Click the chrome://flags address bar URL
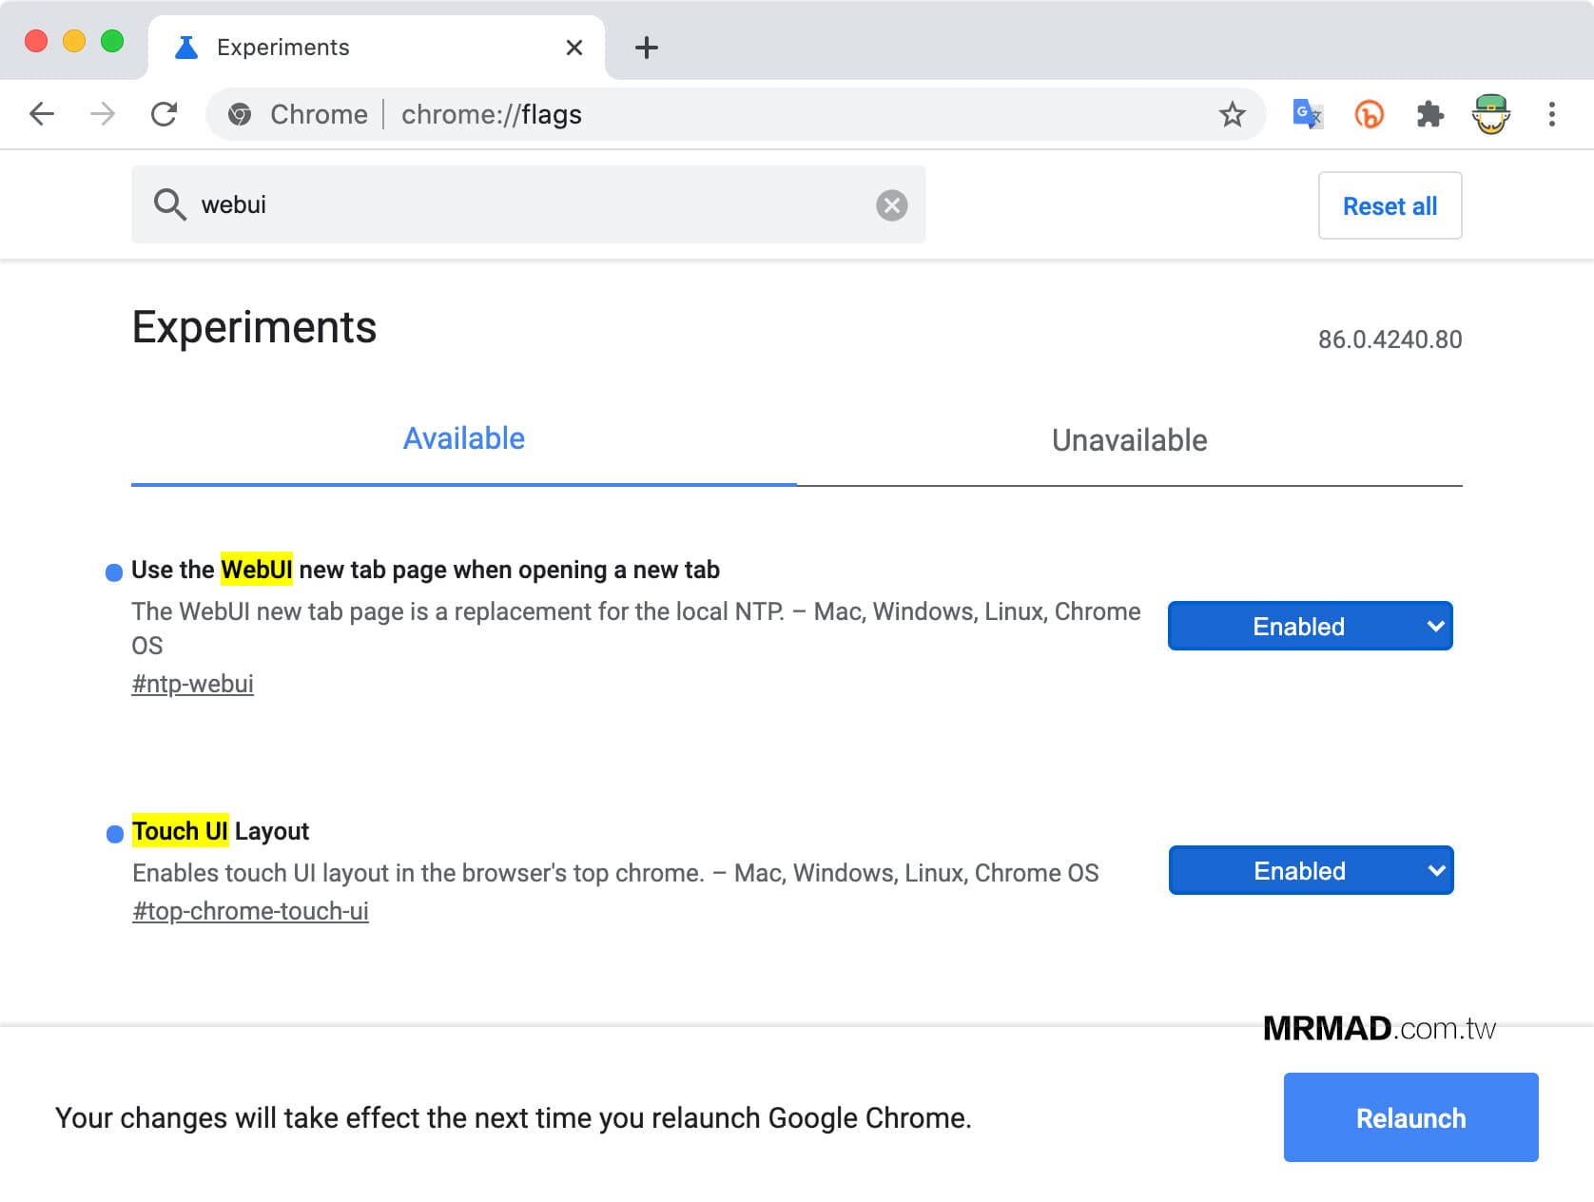 (x=492, y=114)
